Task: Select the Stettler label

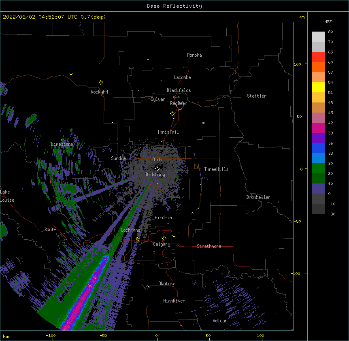Action: pyautogui.click(x=257, y=96)
